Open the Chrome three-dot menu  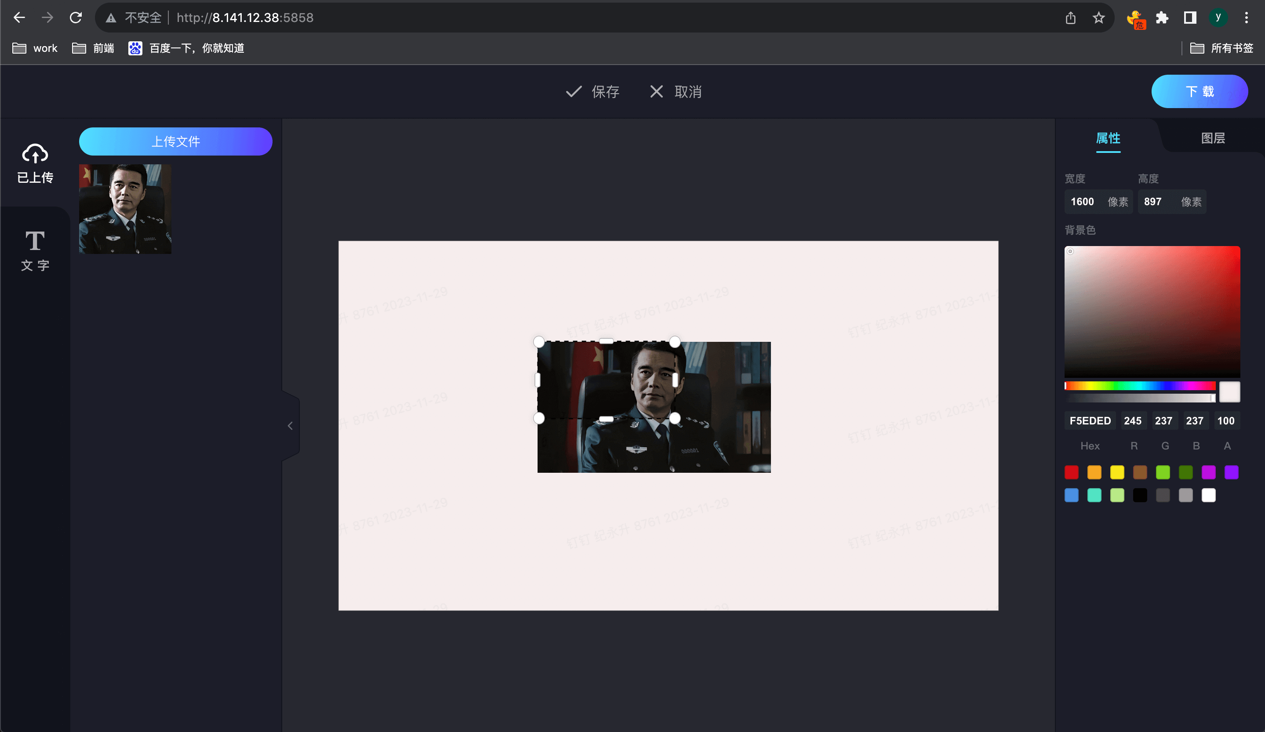1247,18
